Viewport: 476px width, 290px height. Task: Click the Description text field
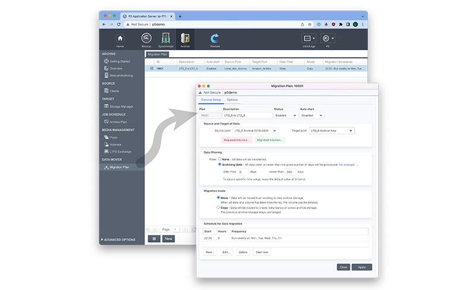click(x=246, y=115)
